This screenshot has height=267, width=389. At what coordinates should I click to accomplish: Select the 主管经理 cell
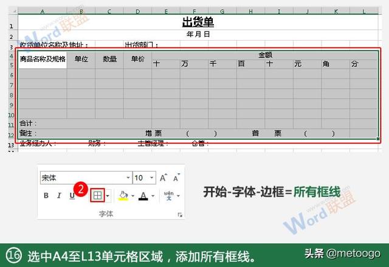pos(153,144)
